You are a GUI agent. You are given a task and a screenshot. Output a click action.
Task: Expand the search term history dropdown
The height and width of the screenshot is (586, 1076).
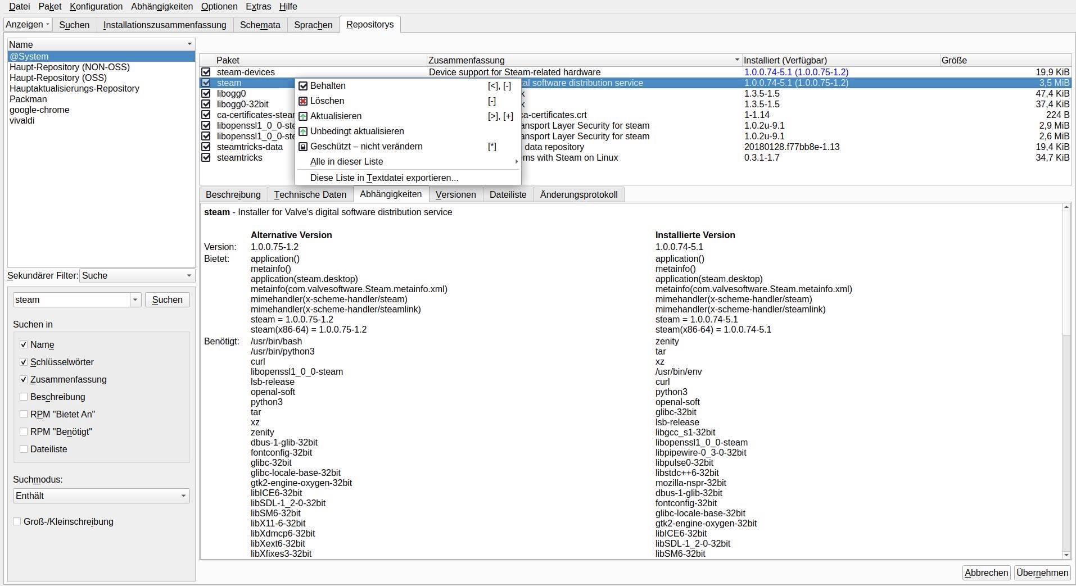coord(135,300)
